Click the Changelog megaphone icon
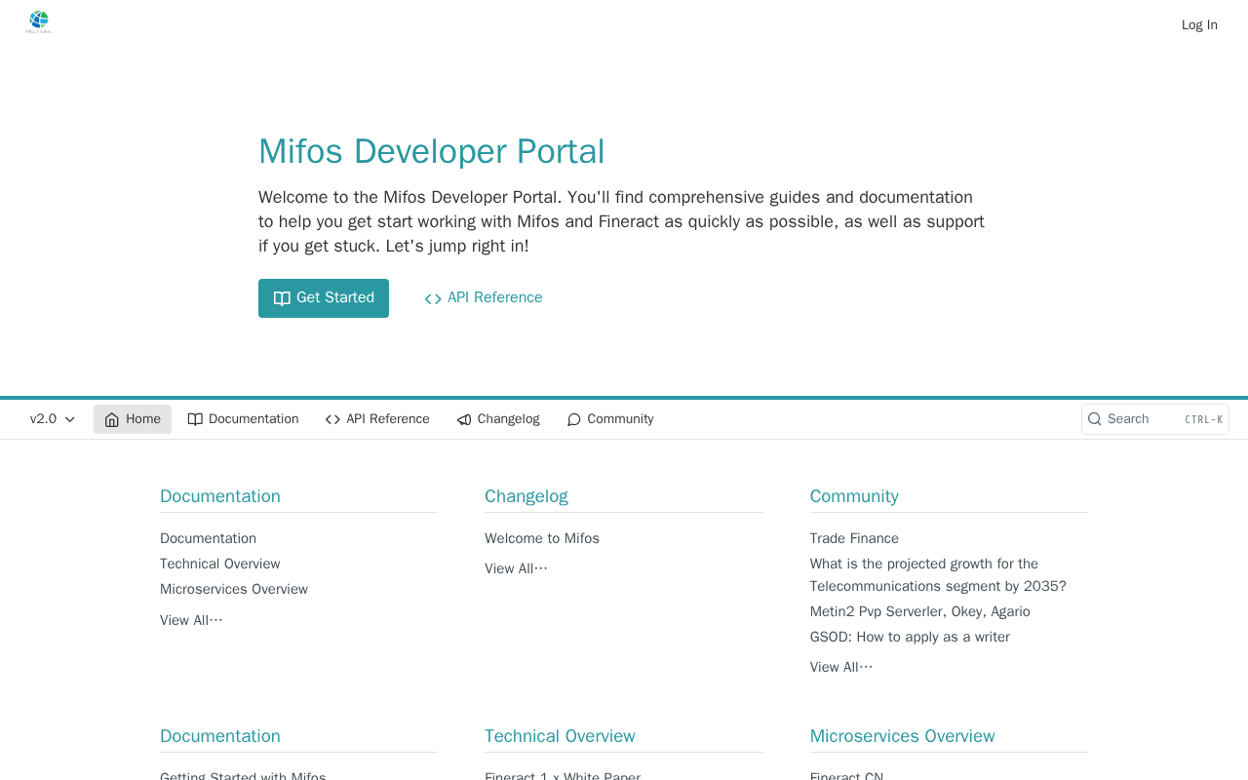Viewport: 1248px width, 780px height. click(x=464, y=419)
